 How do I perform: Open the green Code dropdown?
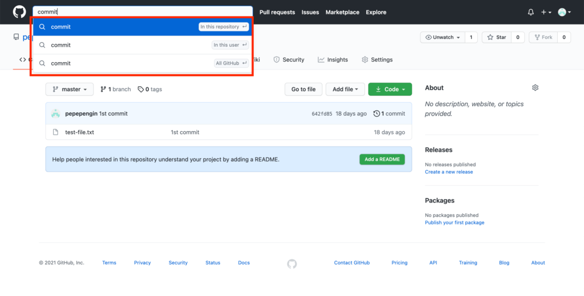[390, 90]
